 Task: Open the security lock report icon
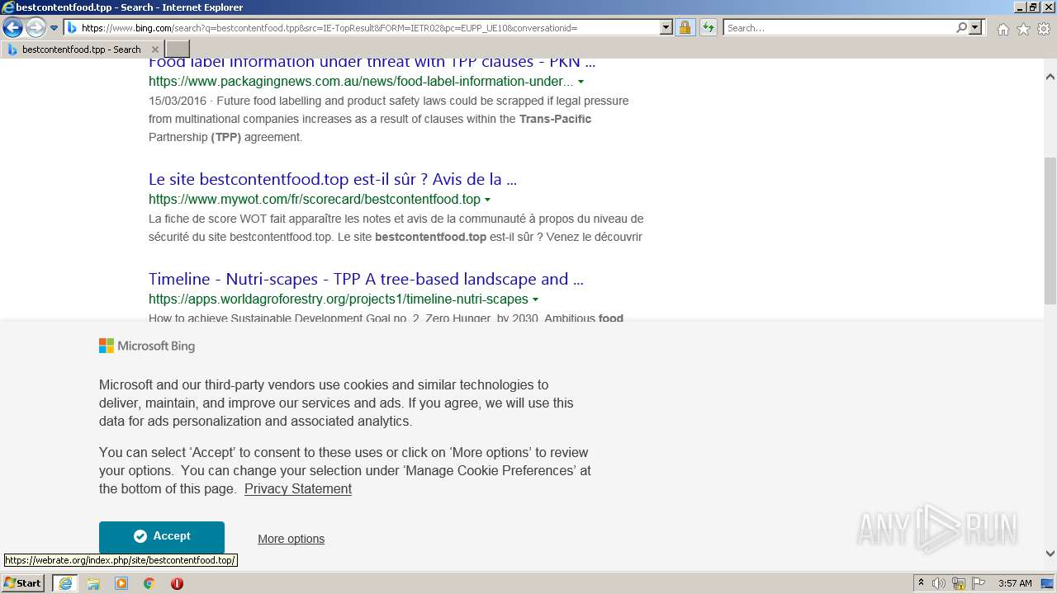coord(685,28)
